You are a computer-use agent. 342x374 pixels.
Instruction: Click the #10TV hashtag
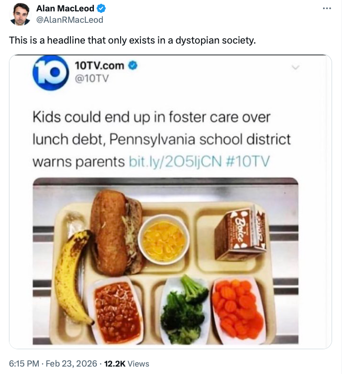tap(247, 161)
